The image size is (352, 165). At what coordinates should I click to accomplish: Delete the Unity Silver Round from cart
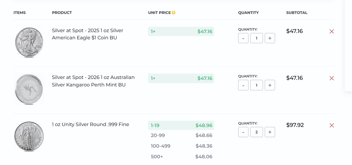[332, 125]
